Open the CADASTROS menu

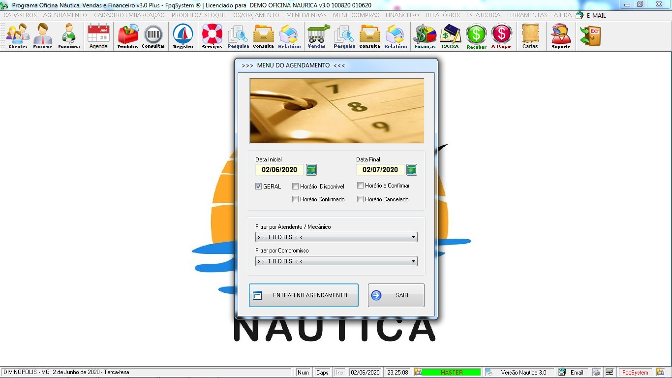pos(20,15)
